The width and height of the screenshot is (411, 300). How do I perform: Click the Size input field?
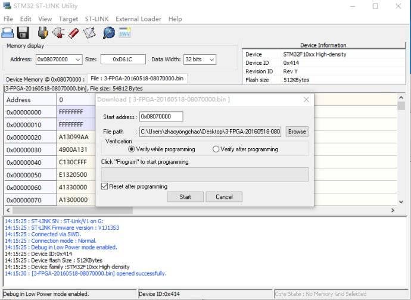click(123, 60)
